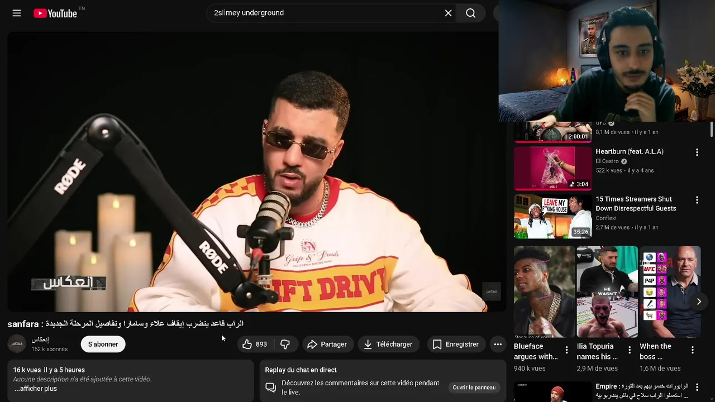Click the '2,9 M de vues' text under Topuria short
The height and width of the screenshot is (402, 715).
[597, 368]
